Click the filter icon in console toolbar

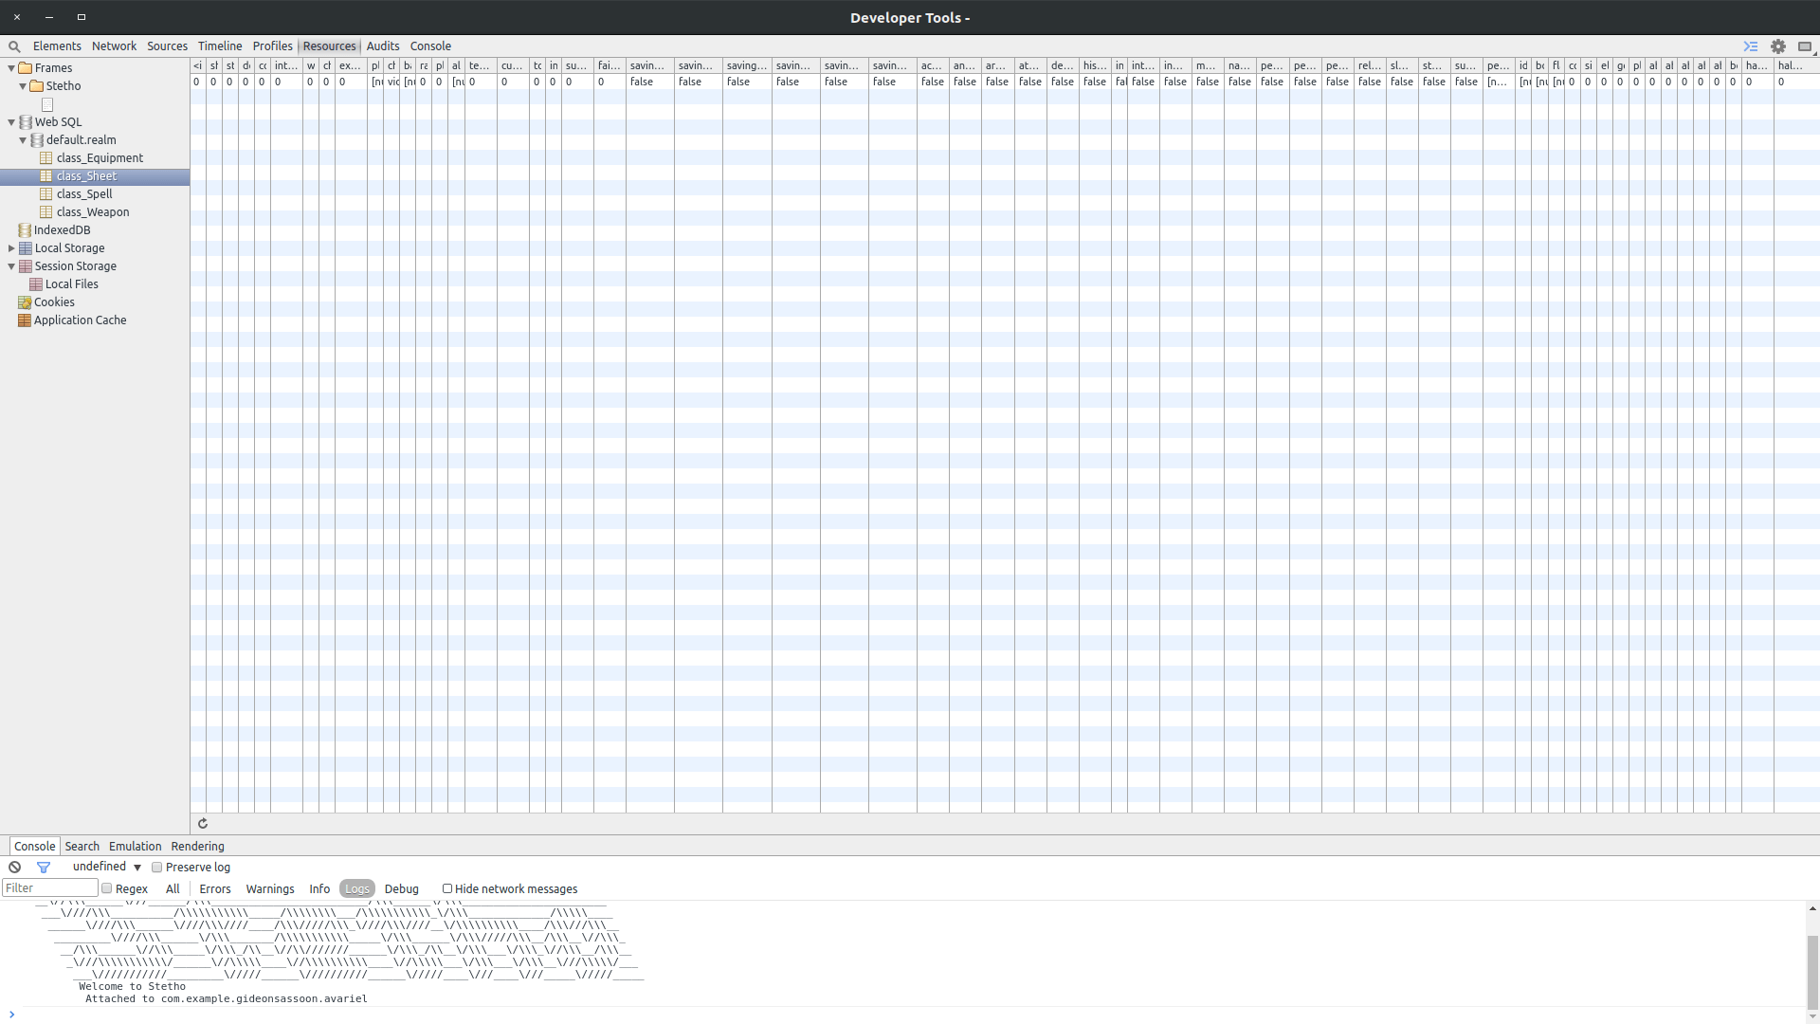[x=43, y=867]
